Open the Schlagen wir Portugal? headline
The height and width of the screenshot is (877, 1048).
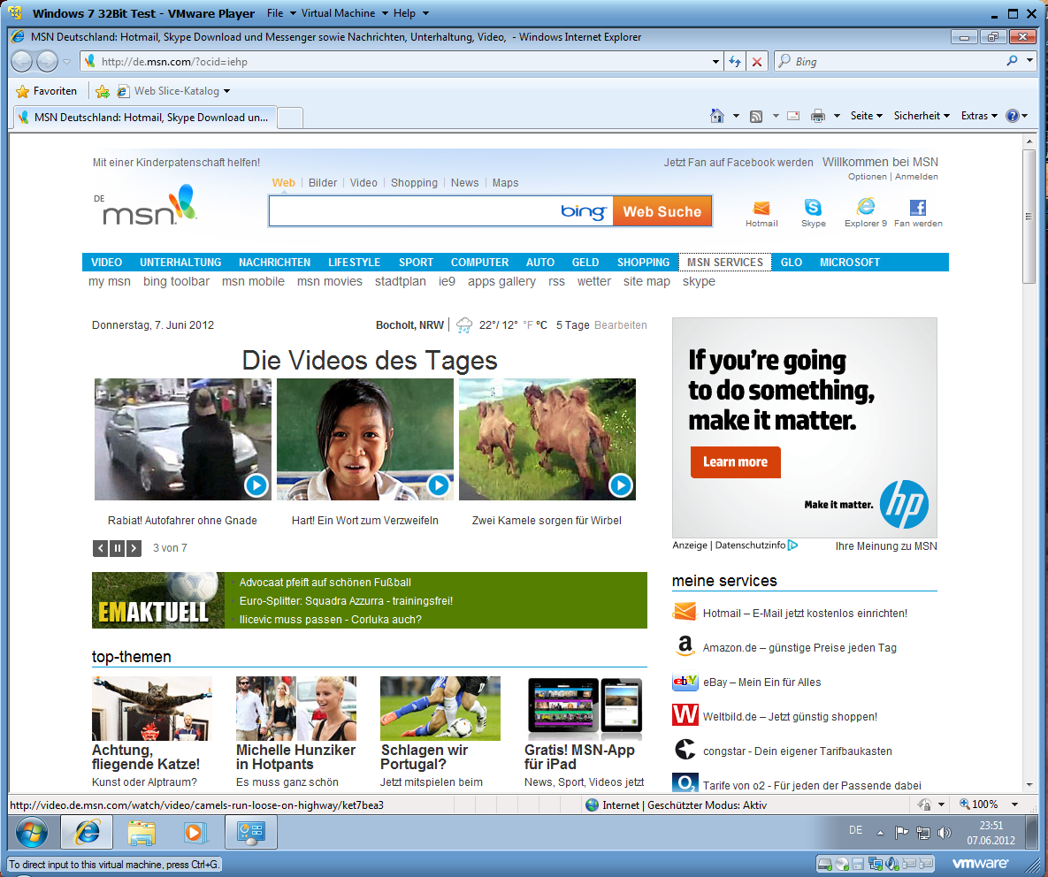coord(425,758)
